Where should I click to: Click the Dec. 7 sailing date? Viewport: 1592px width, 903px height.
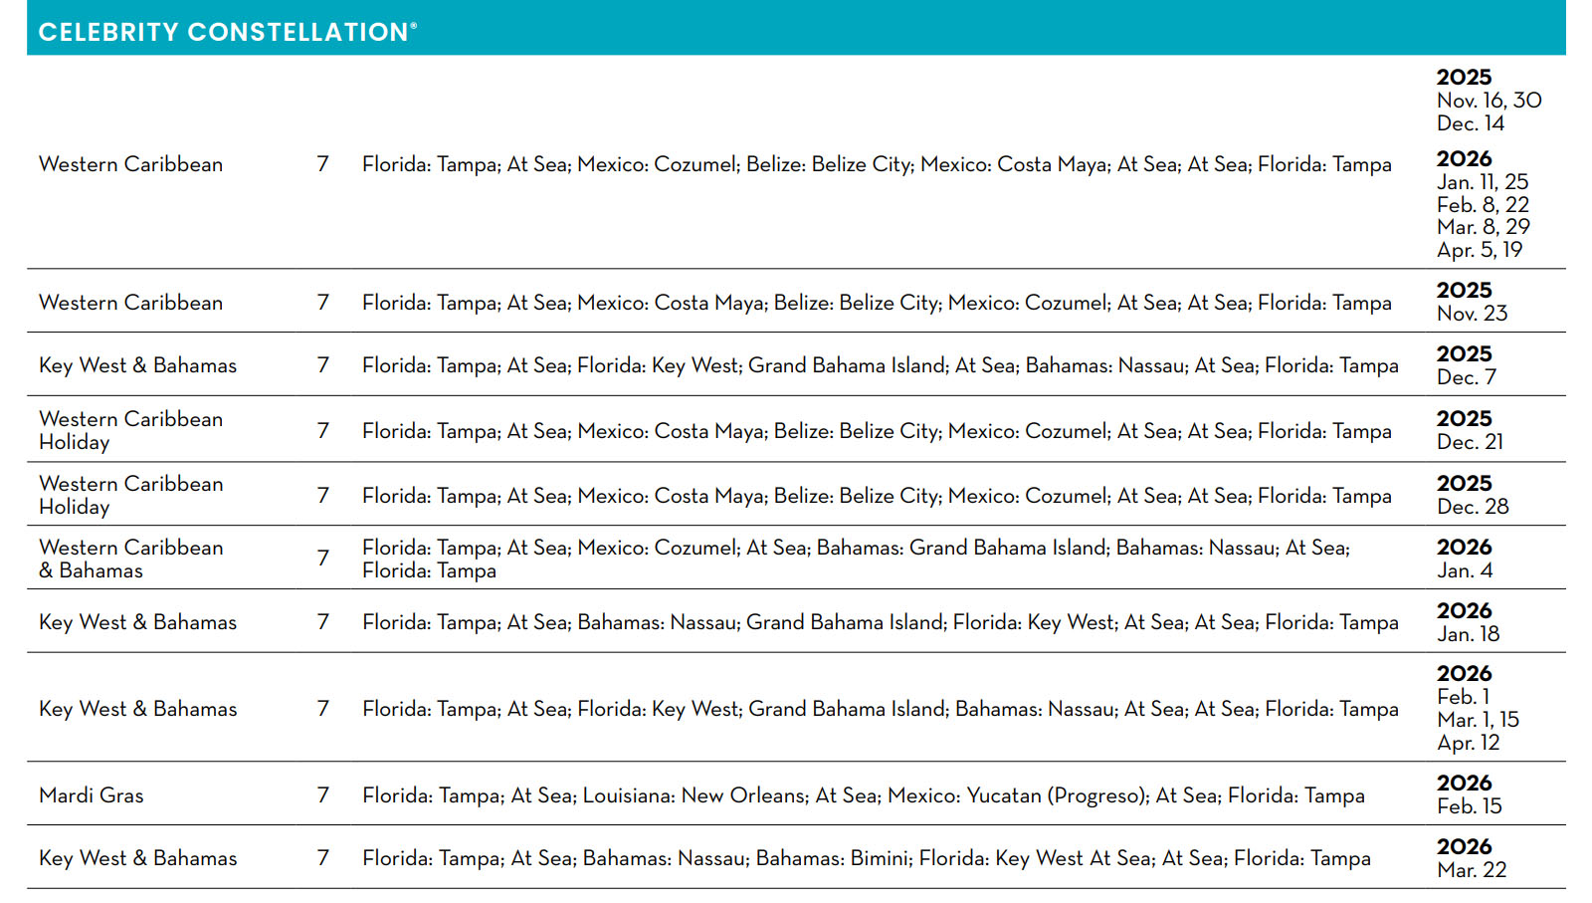1467,377
